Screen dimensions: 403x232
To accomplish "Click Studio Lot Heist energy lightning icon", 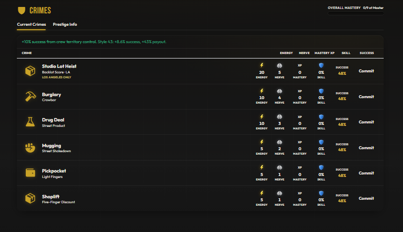I will [x=262, y=65].
